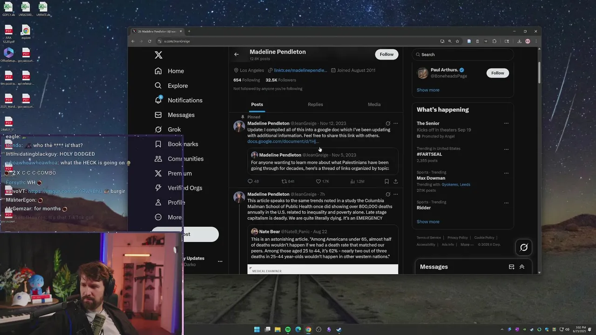This screenshot has height=335, width=596.
Task: Open Spotify from taskbar
Action: coord(288,329)
